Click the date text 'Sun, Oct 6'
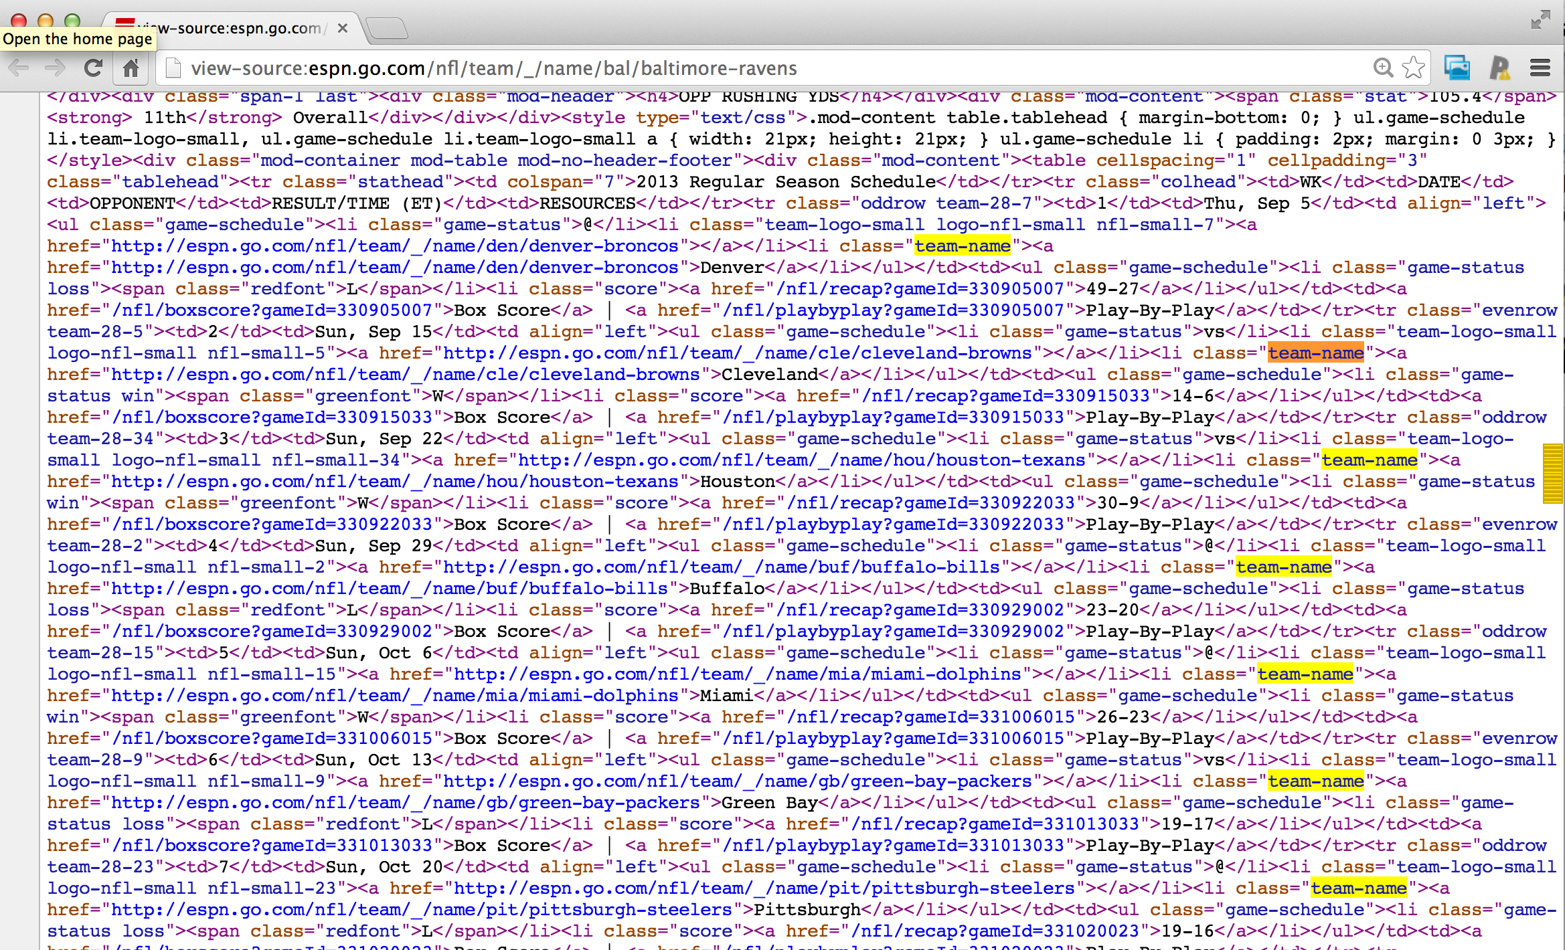1565x950 pixels. click(379, 653)
